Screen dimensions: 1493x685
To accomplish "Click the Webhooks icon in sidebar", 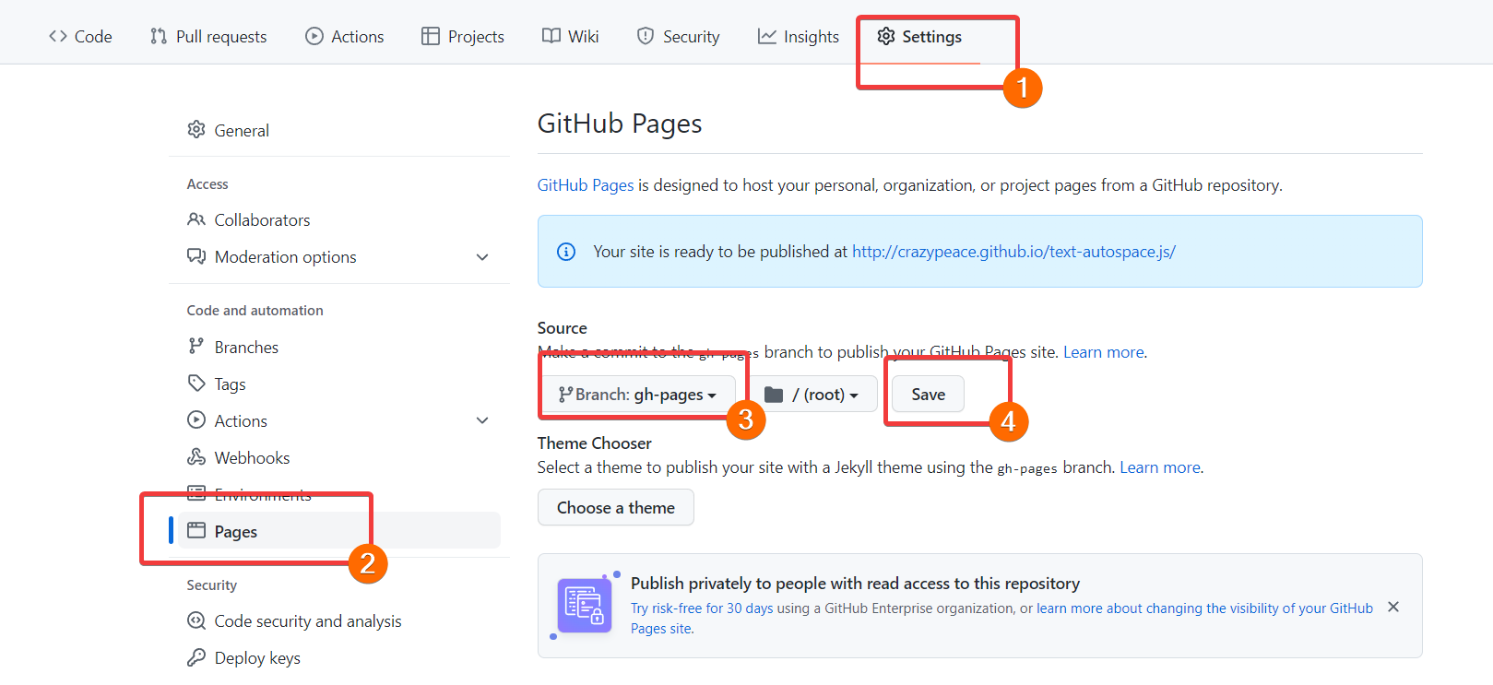I will point(196,457).
